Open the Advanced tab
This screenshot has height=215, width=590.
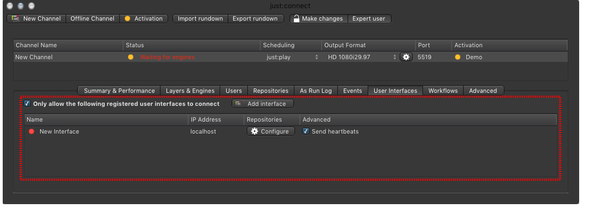(x=483, y=91)
